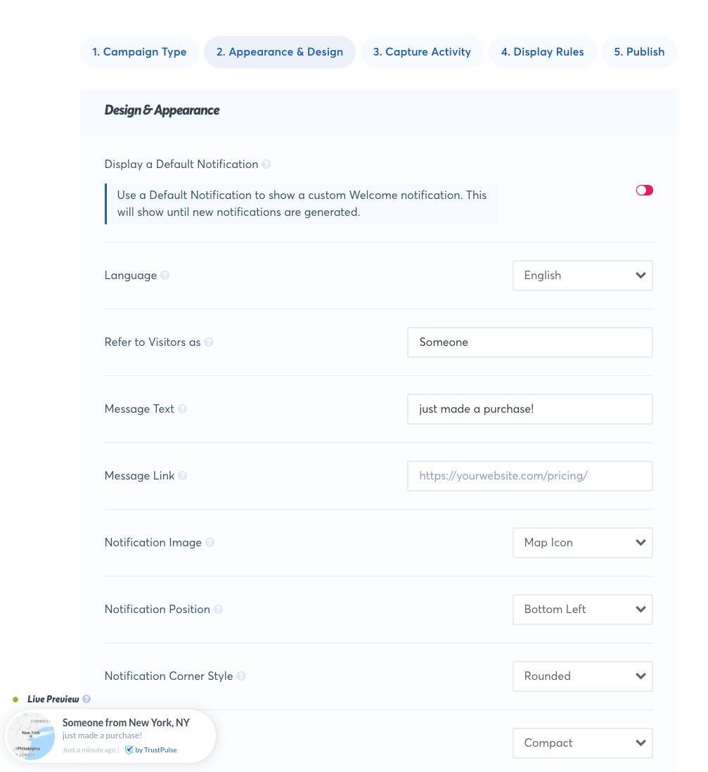708x772 pixels.
Task: Click the Message Text help icon
Action: 182,408
